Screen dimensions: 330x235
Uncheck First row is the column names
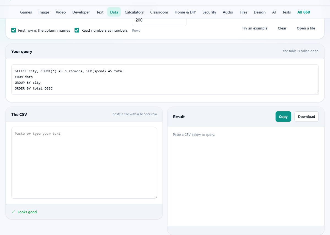coord(14,30)
